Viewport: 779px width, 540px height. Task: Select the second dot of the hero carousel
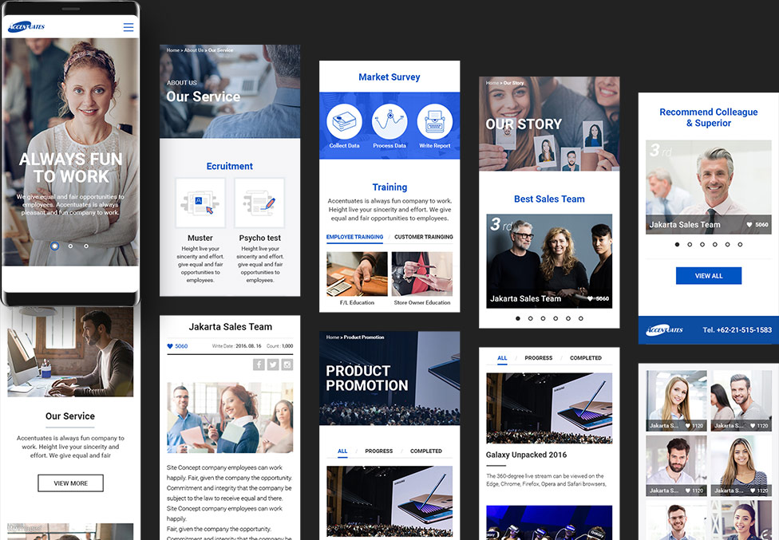pyautogui.click(x=70, y=246)
